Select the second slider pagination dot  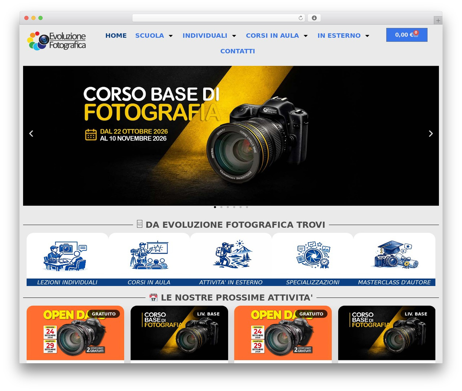[221, 207]
